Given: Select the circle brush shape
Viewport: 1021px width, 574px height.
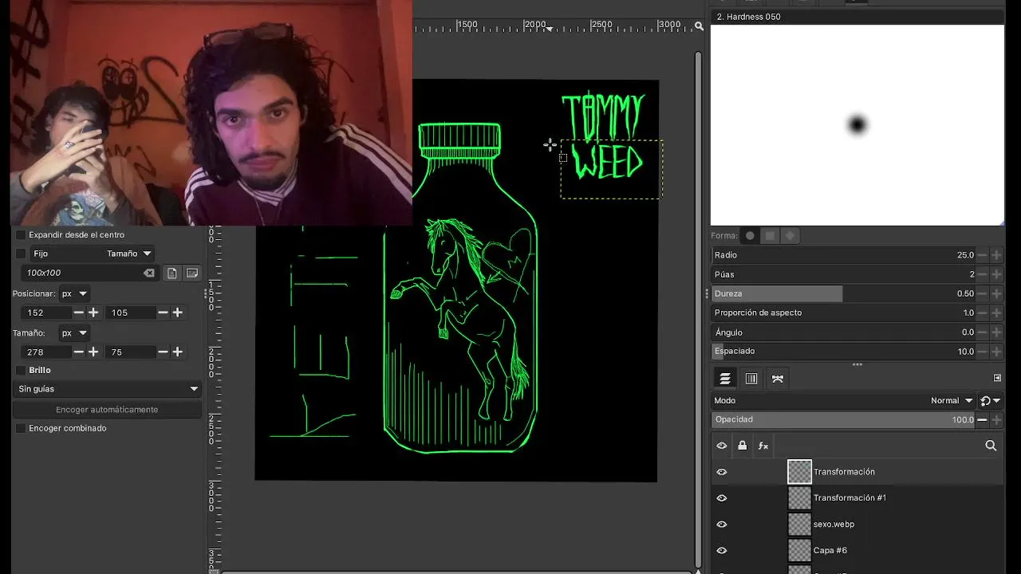Looking at the screenshot, I should pos(750,236).
